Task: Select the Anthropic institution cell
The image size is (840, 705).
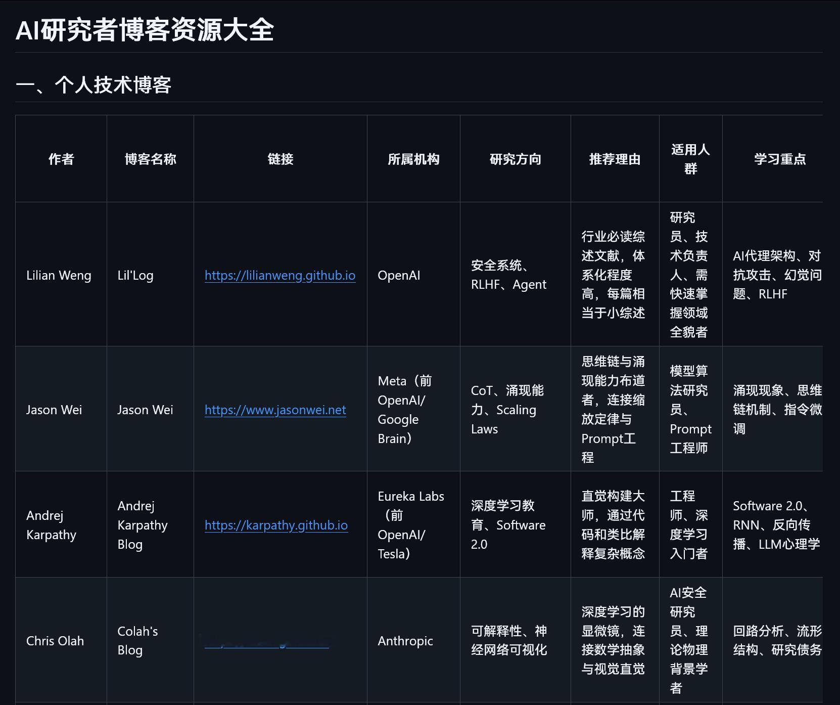Action: tap(404, 641)
